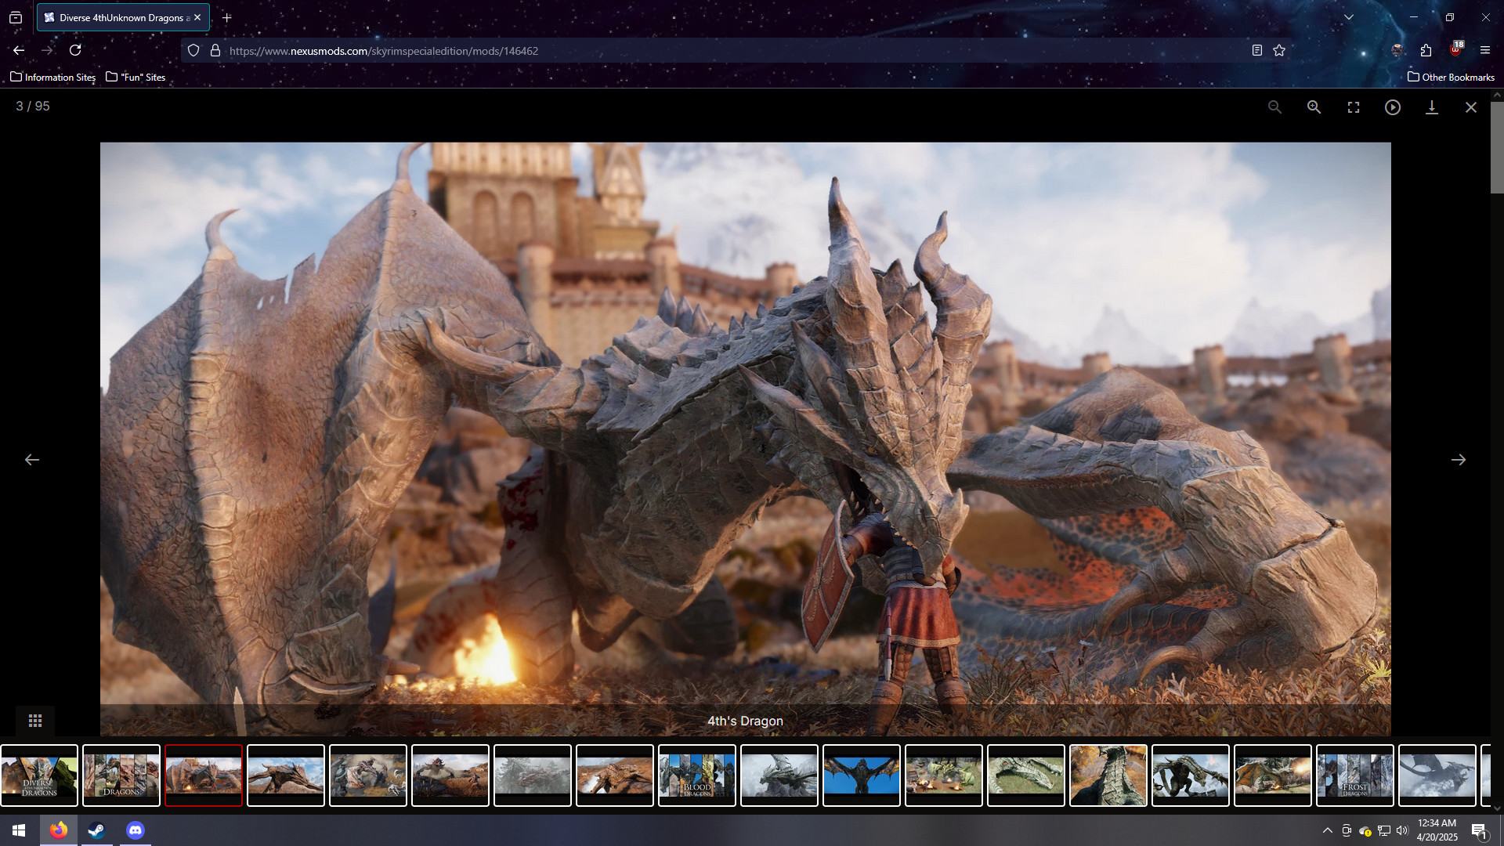This screenshot has width=1504, height=846.
Task: Select the Blood Dragons thumbnail
Action: click(x=696, y=775)
